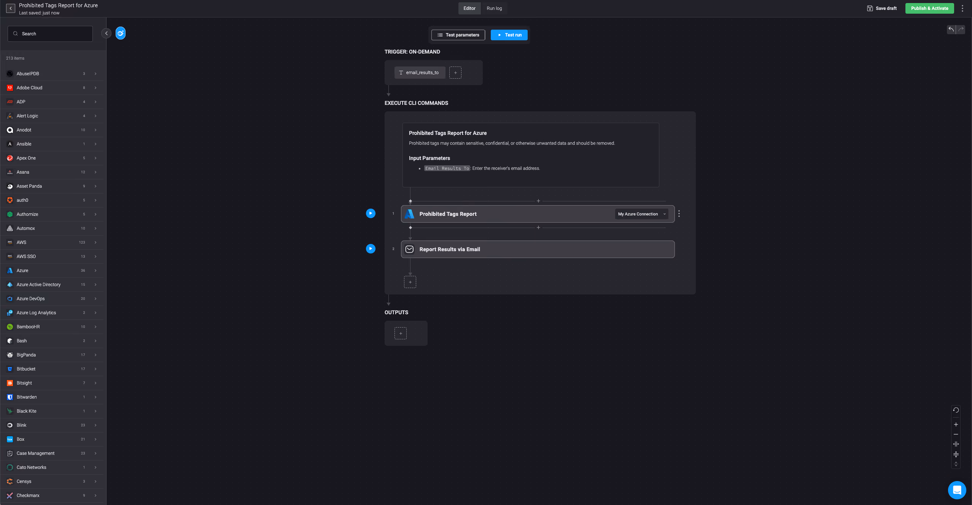Select the Box integration row
The image size is (972, 505).
point(52,439)
